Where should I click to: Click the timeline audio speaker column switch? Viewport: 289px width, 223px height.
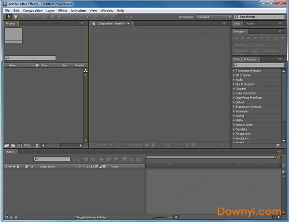(10, 167)
